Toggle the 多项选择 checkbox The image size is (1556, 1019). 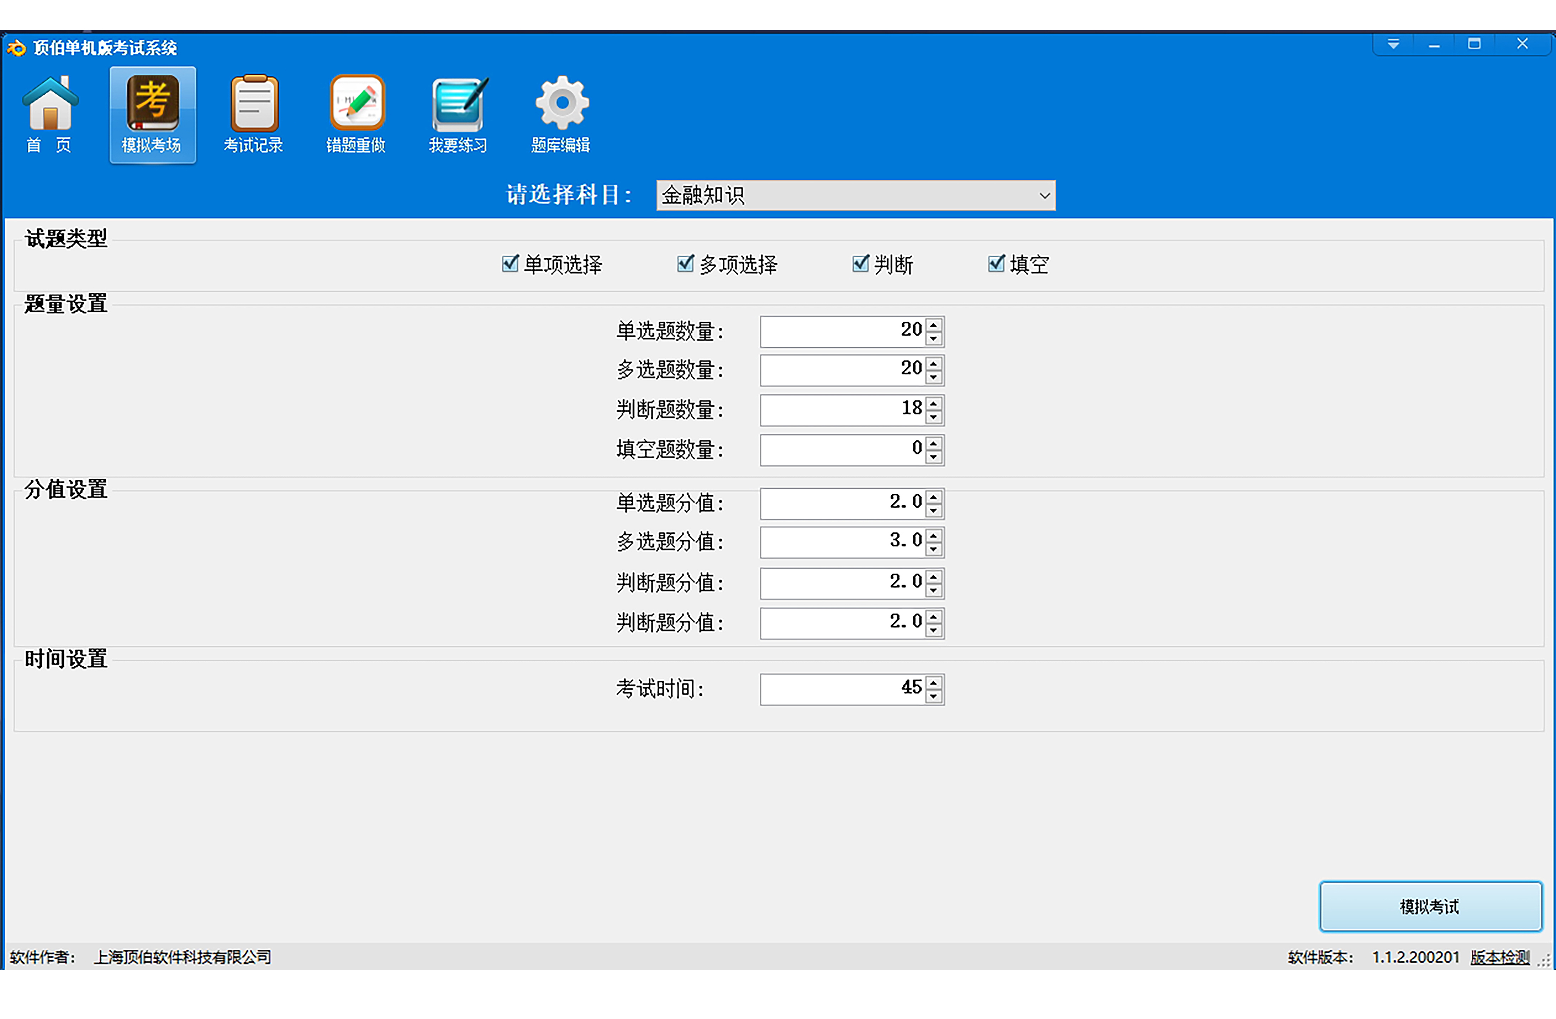(x=685, y=264)
